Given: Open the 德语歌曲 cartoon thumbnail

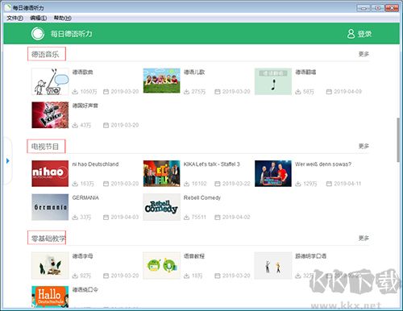Looking at the screenshot, I should [50, 81].
